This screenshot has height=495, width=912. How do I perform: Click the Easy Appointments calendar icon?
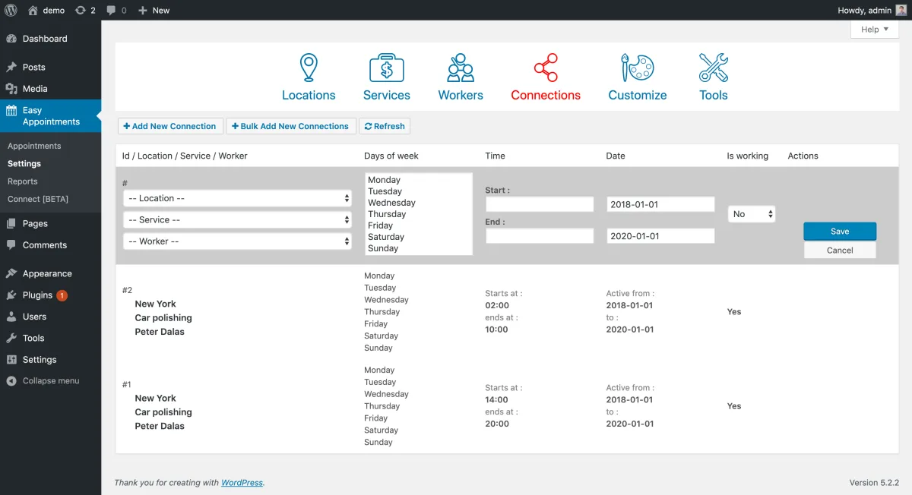tap(11, 111)
